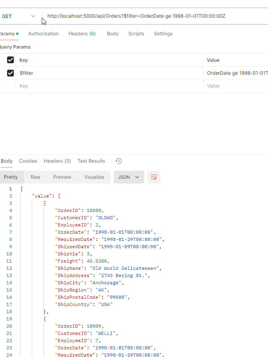Click the $filter key cell
The height and width of the screenshot is (357, 268).
[108, 73]
